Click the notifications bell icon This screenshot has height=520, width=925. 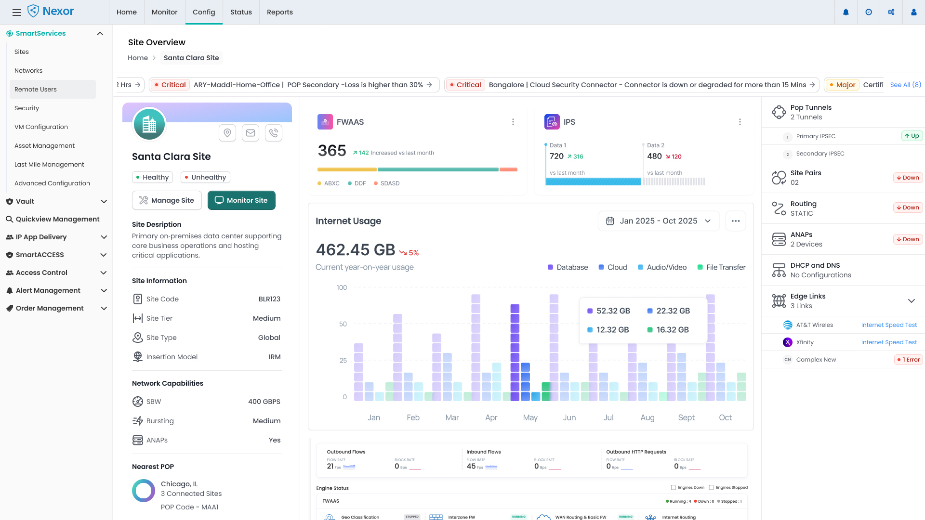point(846,12)
